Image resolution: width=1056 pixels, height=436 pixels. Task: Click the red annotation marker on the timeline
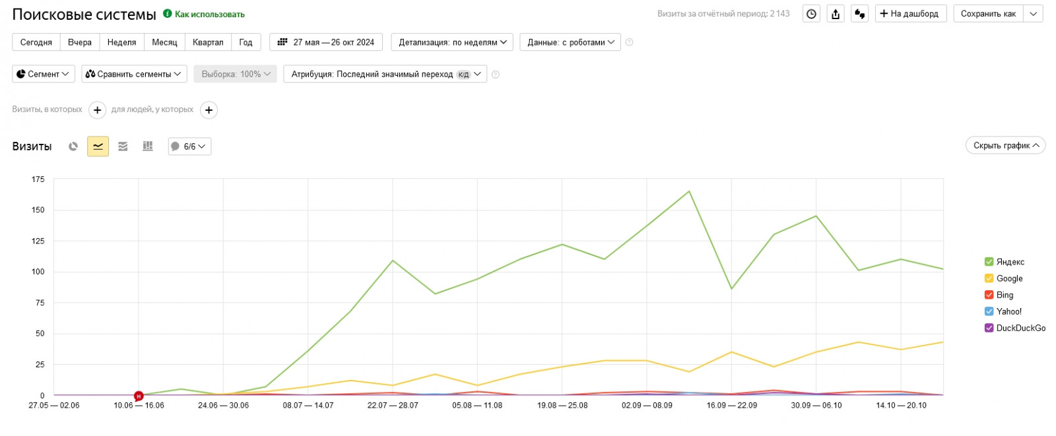tap(139, 396)
